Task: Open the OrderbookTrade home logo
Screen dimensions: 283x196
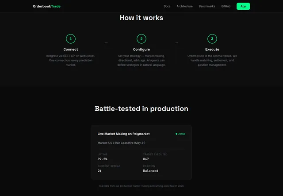Action: click(x=46, y=6)
